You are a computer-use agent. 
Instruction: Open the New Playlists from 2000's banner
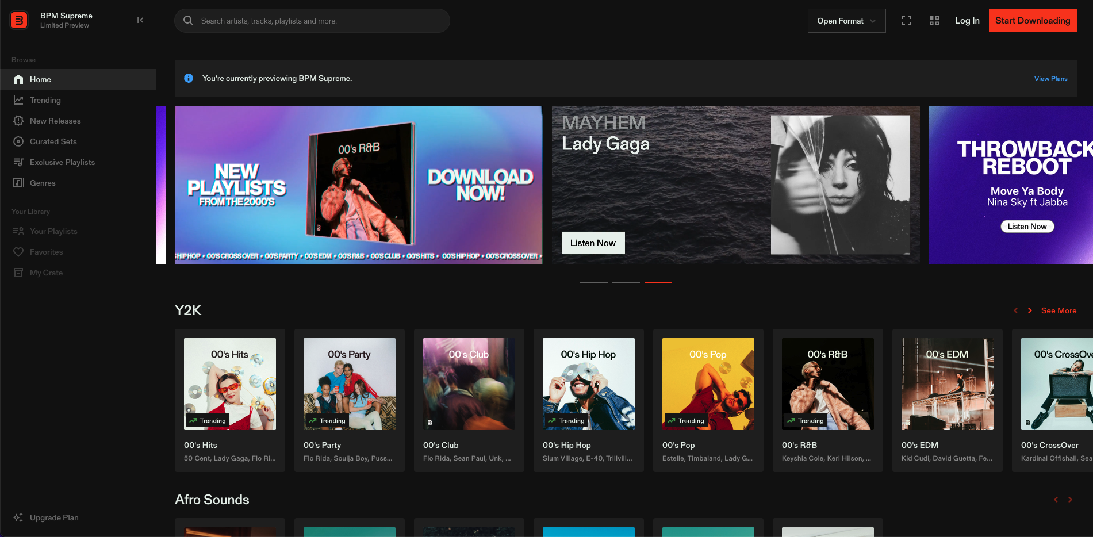pos(358,185)
